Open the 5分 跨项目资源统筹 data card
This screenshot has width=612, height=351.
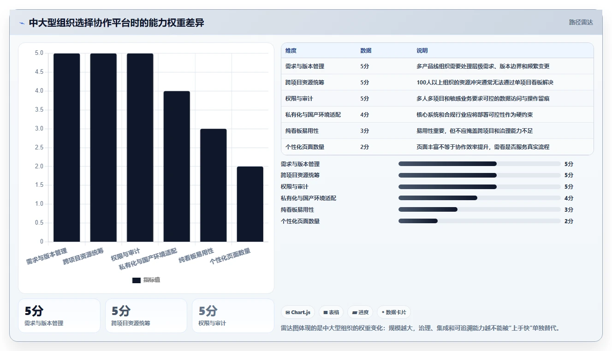point(146,315)
